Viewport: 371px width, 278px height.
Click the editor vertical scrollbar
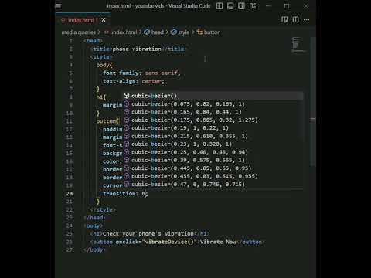click(313, 103)
